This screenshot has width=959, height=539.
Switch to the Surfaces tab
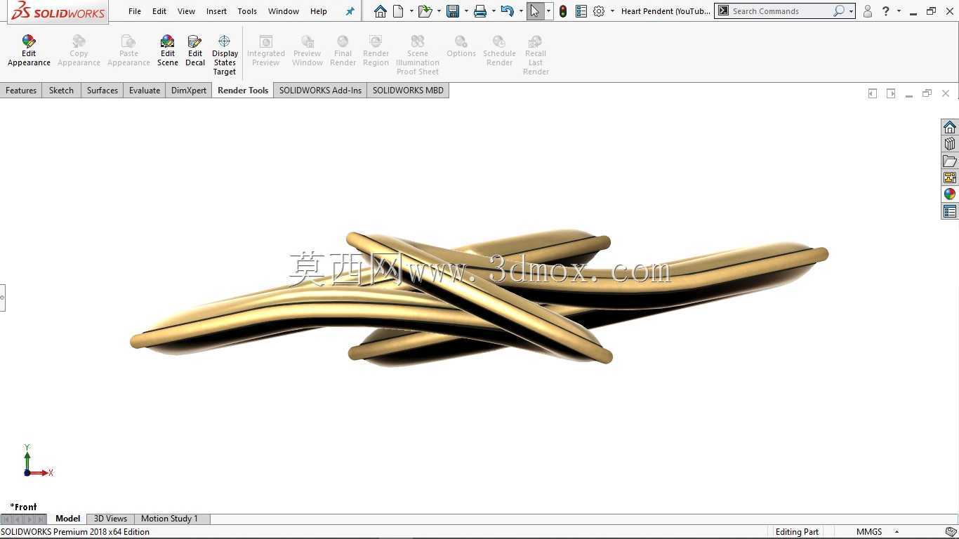click(x=102, y=91)
